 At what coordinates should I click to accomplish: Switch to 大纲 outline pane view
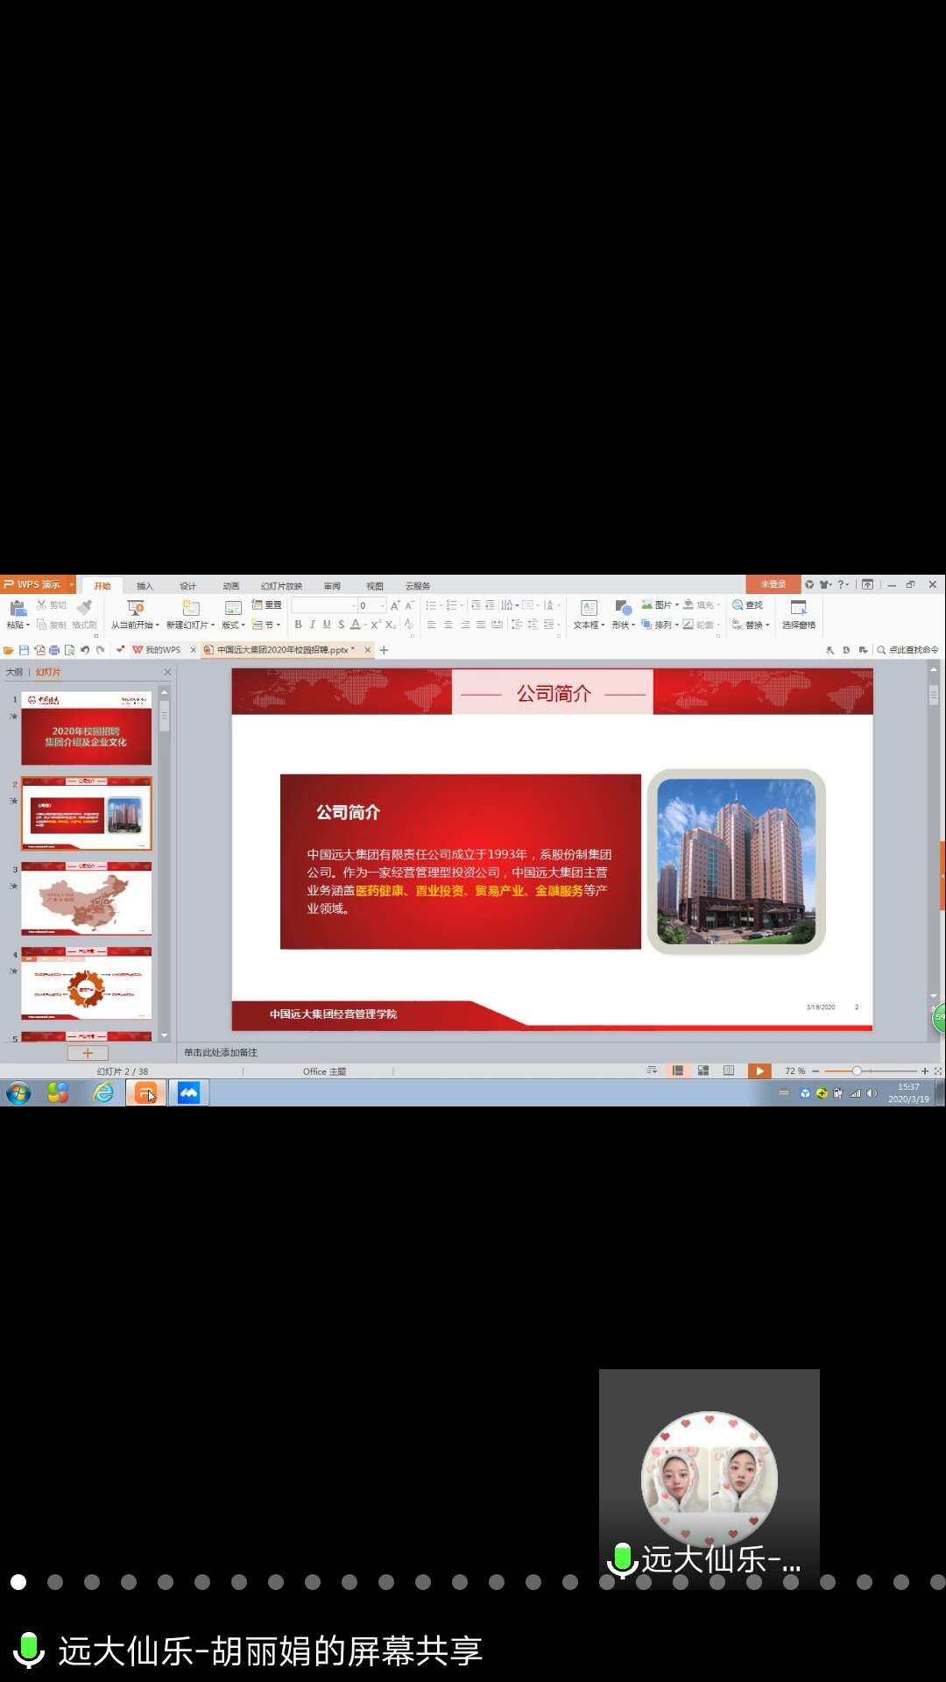click(15, 672)
